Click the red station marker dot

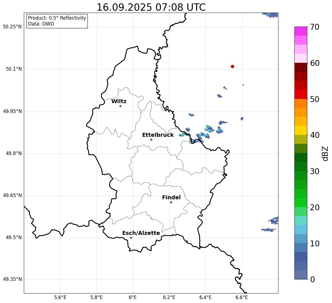pos(232,66)
